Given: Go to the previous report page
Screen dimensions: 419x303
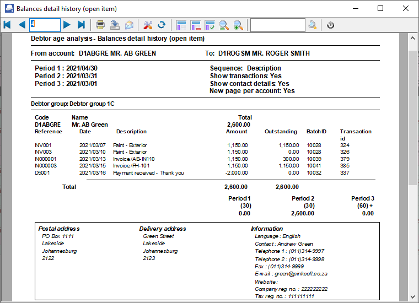Looking at the screenshot, I should [22, 25].
